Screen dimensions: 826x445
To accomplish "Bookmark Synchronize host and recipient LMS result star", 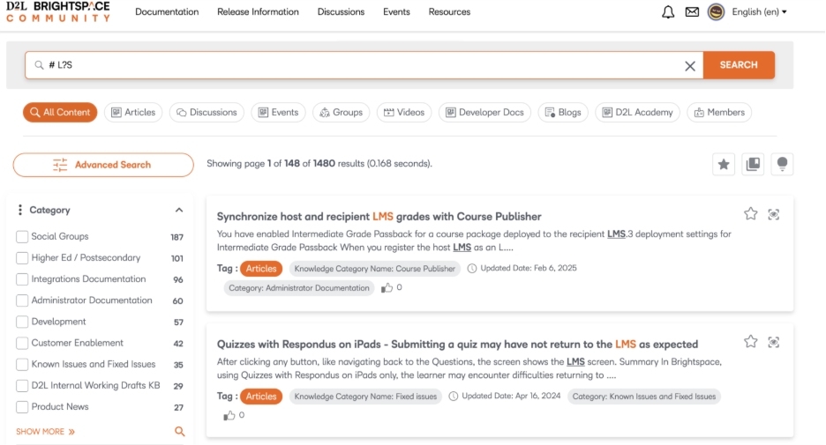I will coord(751,213).
